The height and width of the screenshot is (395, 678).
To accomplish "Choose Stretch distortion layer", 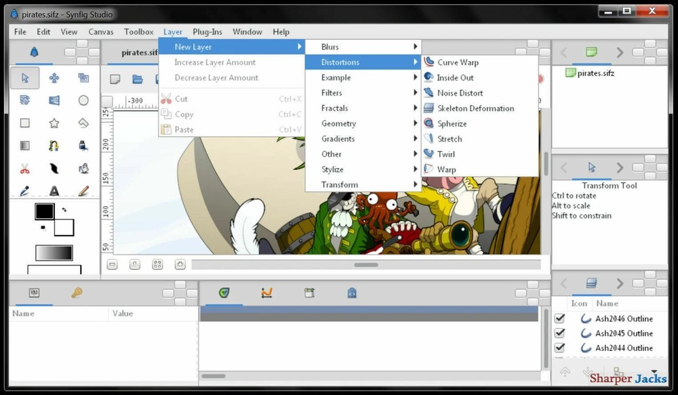I will click(x=480, y=139).
